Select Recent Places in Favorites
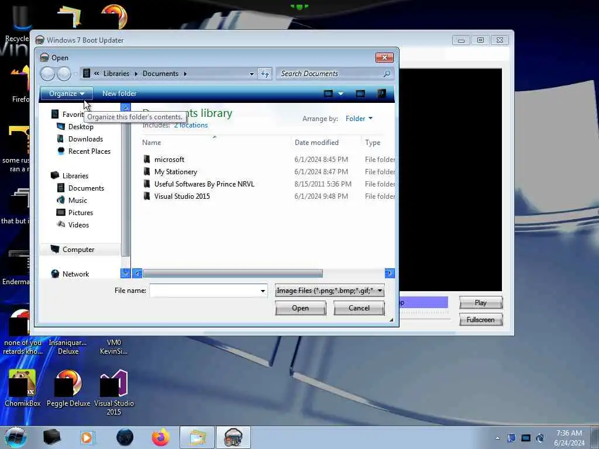Viewport: 599px width, 449px height. pos(89,151)
